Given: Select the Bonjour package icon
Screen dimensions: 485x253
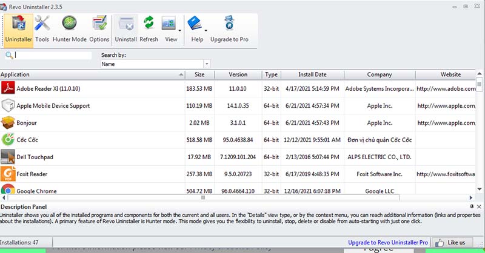Looking at the screenshot, I should point(8,123).
